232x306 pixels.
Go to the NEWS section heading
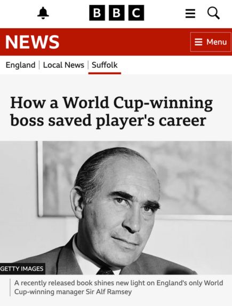pyautogui.click(x=32, y=42)
